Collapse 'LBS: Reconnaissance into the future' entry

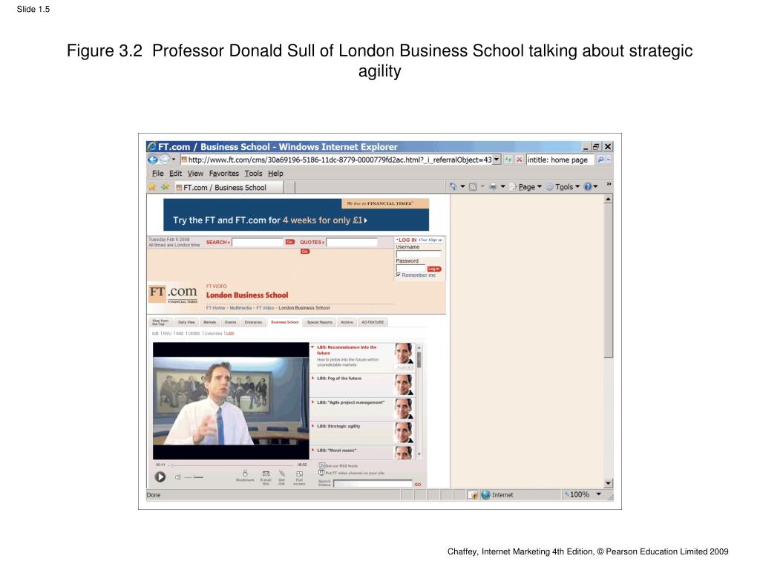[x=312, y=347]
